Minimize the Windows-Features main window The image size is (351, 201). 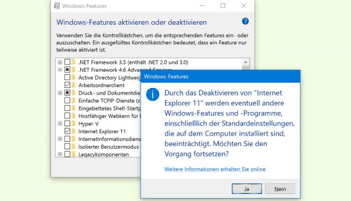[203, 6]
